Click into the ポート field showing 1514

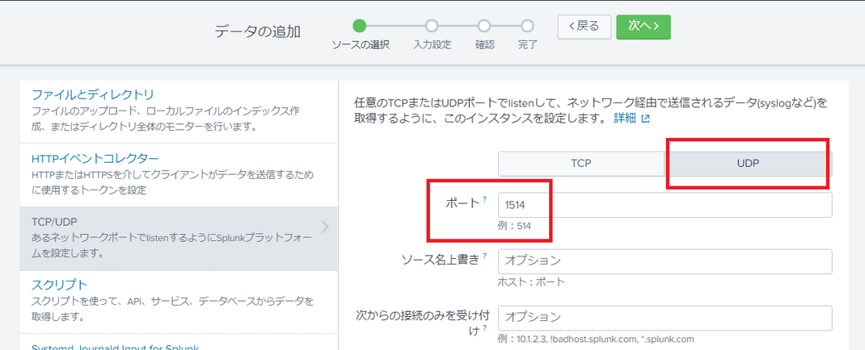(665, 206)
